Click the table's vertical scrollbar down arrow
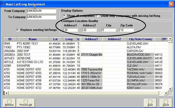The image size is (175, 108). point(170,89)
